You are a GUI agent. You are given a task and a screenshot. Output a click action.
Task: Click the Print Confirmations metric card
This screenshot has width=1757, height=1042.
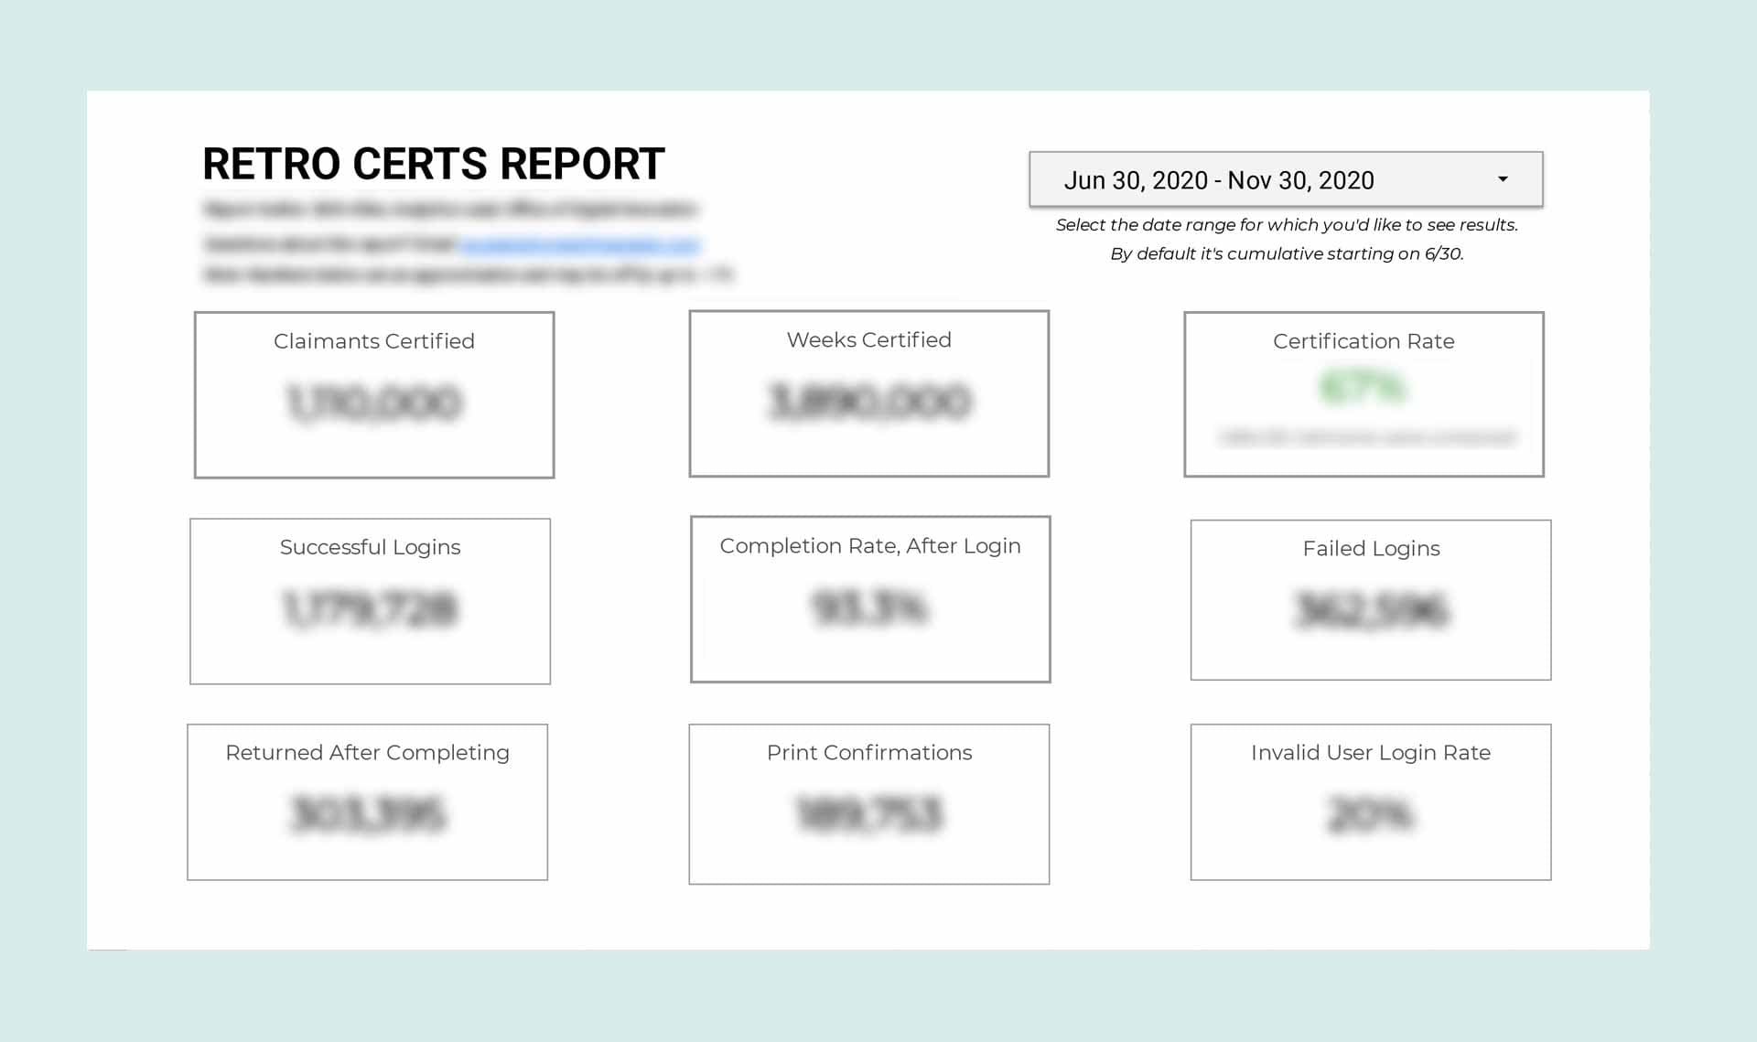[x=868, y=802]
